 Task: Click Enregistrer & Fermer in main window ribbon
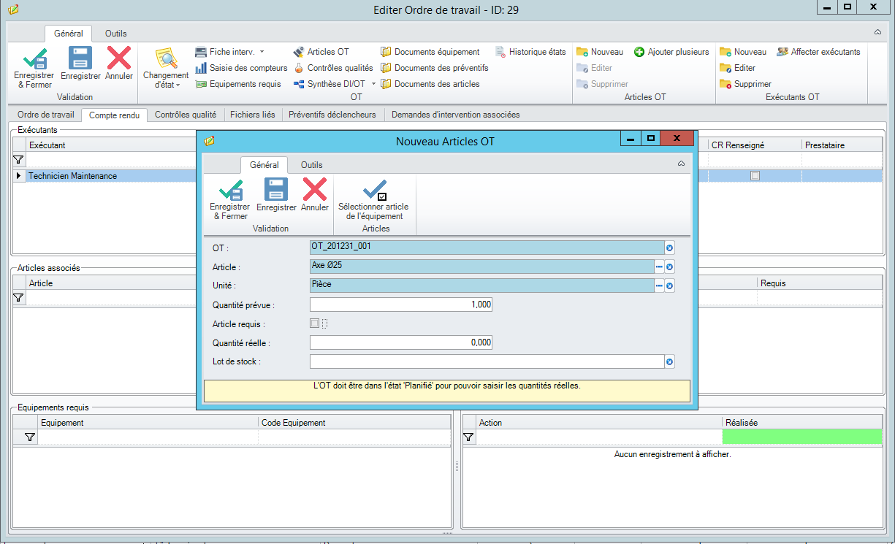[34, 67]
